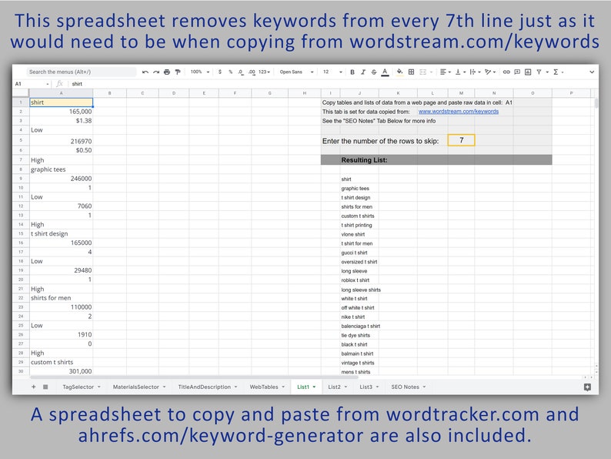Insert link icon in toolbar
Screen dimensions: 611x459
[506, 72]
